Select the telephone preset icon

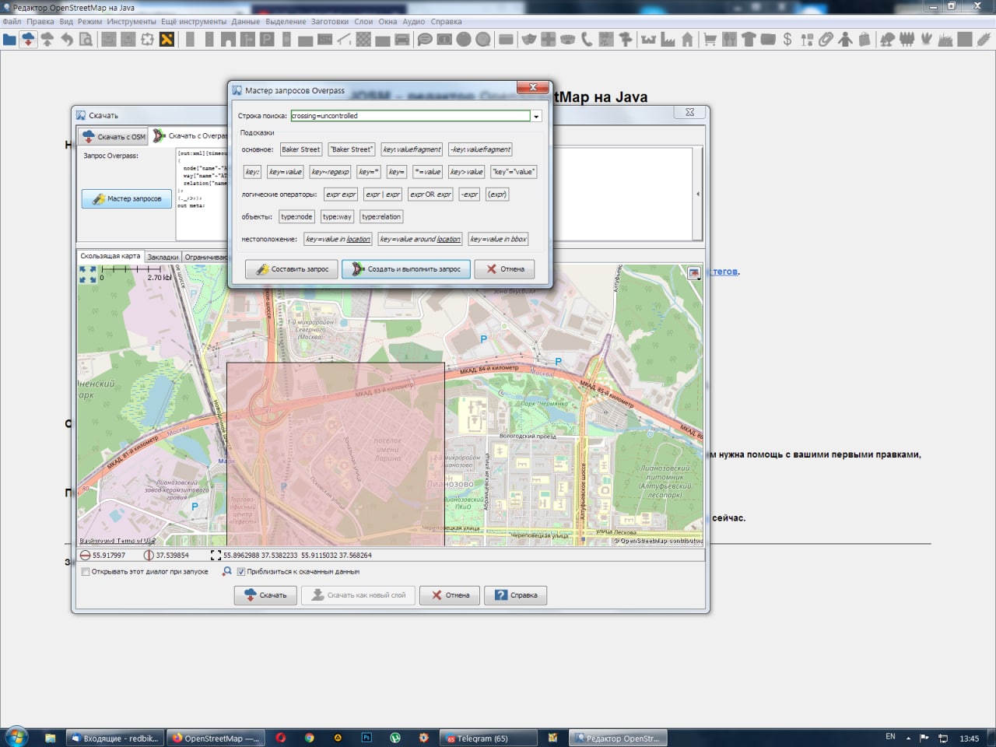click(x=587, y=39)
